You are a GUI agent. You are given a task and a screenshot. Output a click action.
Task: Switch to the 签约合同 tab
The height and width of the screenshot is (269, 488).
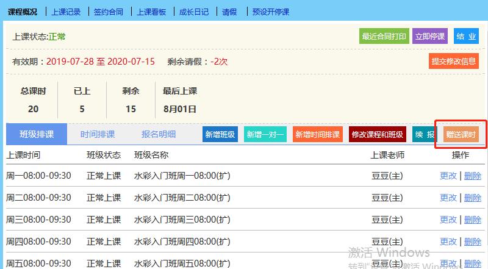pyautogui.click(x=109, y=12)
